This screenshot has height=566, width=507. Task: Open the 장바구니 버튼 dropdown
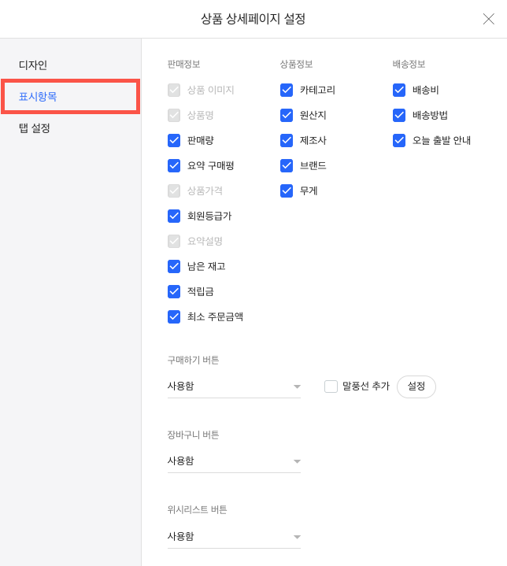click(234, 461)
